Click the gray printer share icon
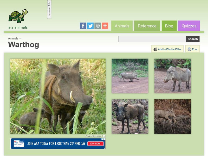Screen dimensions: 208x156 pos(98,26)
